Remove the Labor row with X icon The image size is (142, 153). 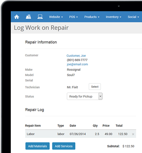pyautogui.click(x=133, y=134)
